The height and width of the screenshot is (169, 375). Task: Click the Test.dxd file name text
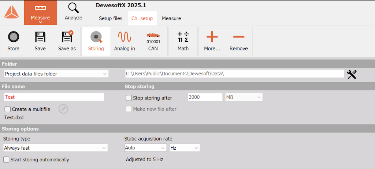tap(14, 117)
